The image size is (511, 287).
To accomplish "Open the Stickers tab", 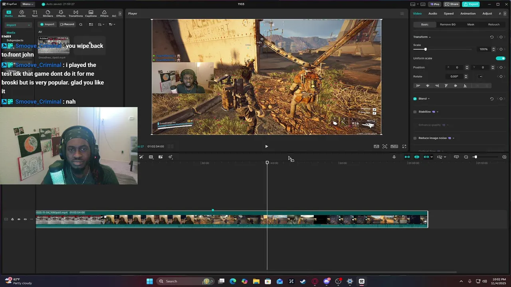I will [x=48, y=14].
